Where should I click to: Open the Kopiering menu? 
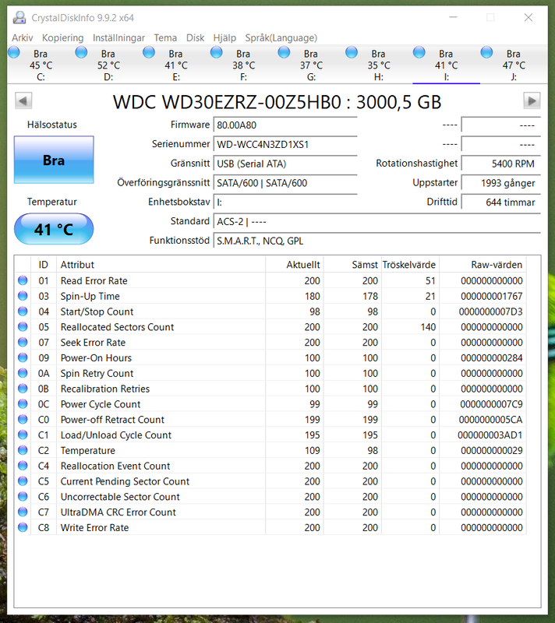pos(63,37)
